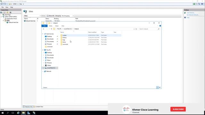Viewport: 205px width, 115px height.
Task: Select Videos under This PC
Action: (49, 65)
